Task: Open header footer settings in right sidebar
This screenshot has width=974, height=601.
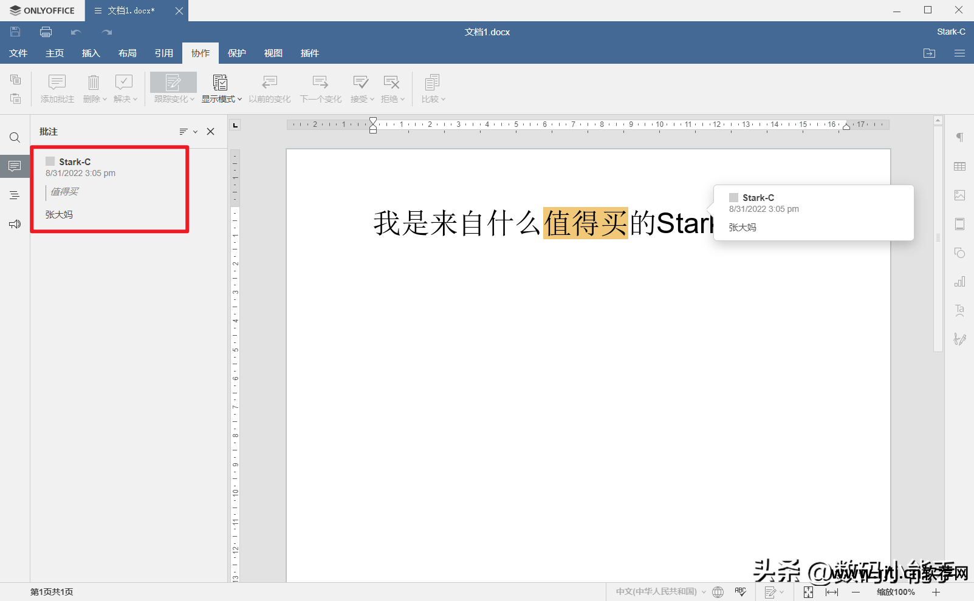Action: 959,224
